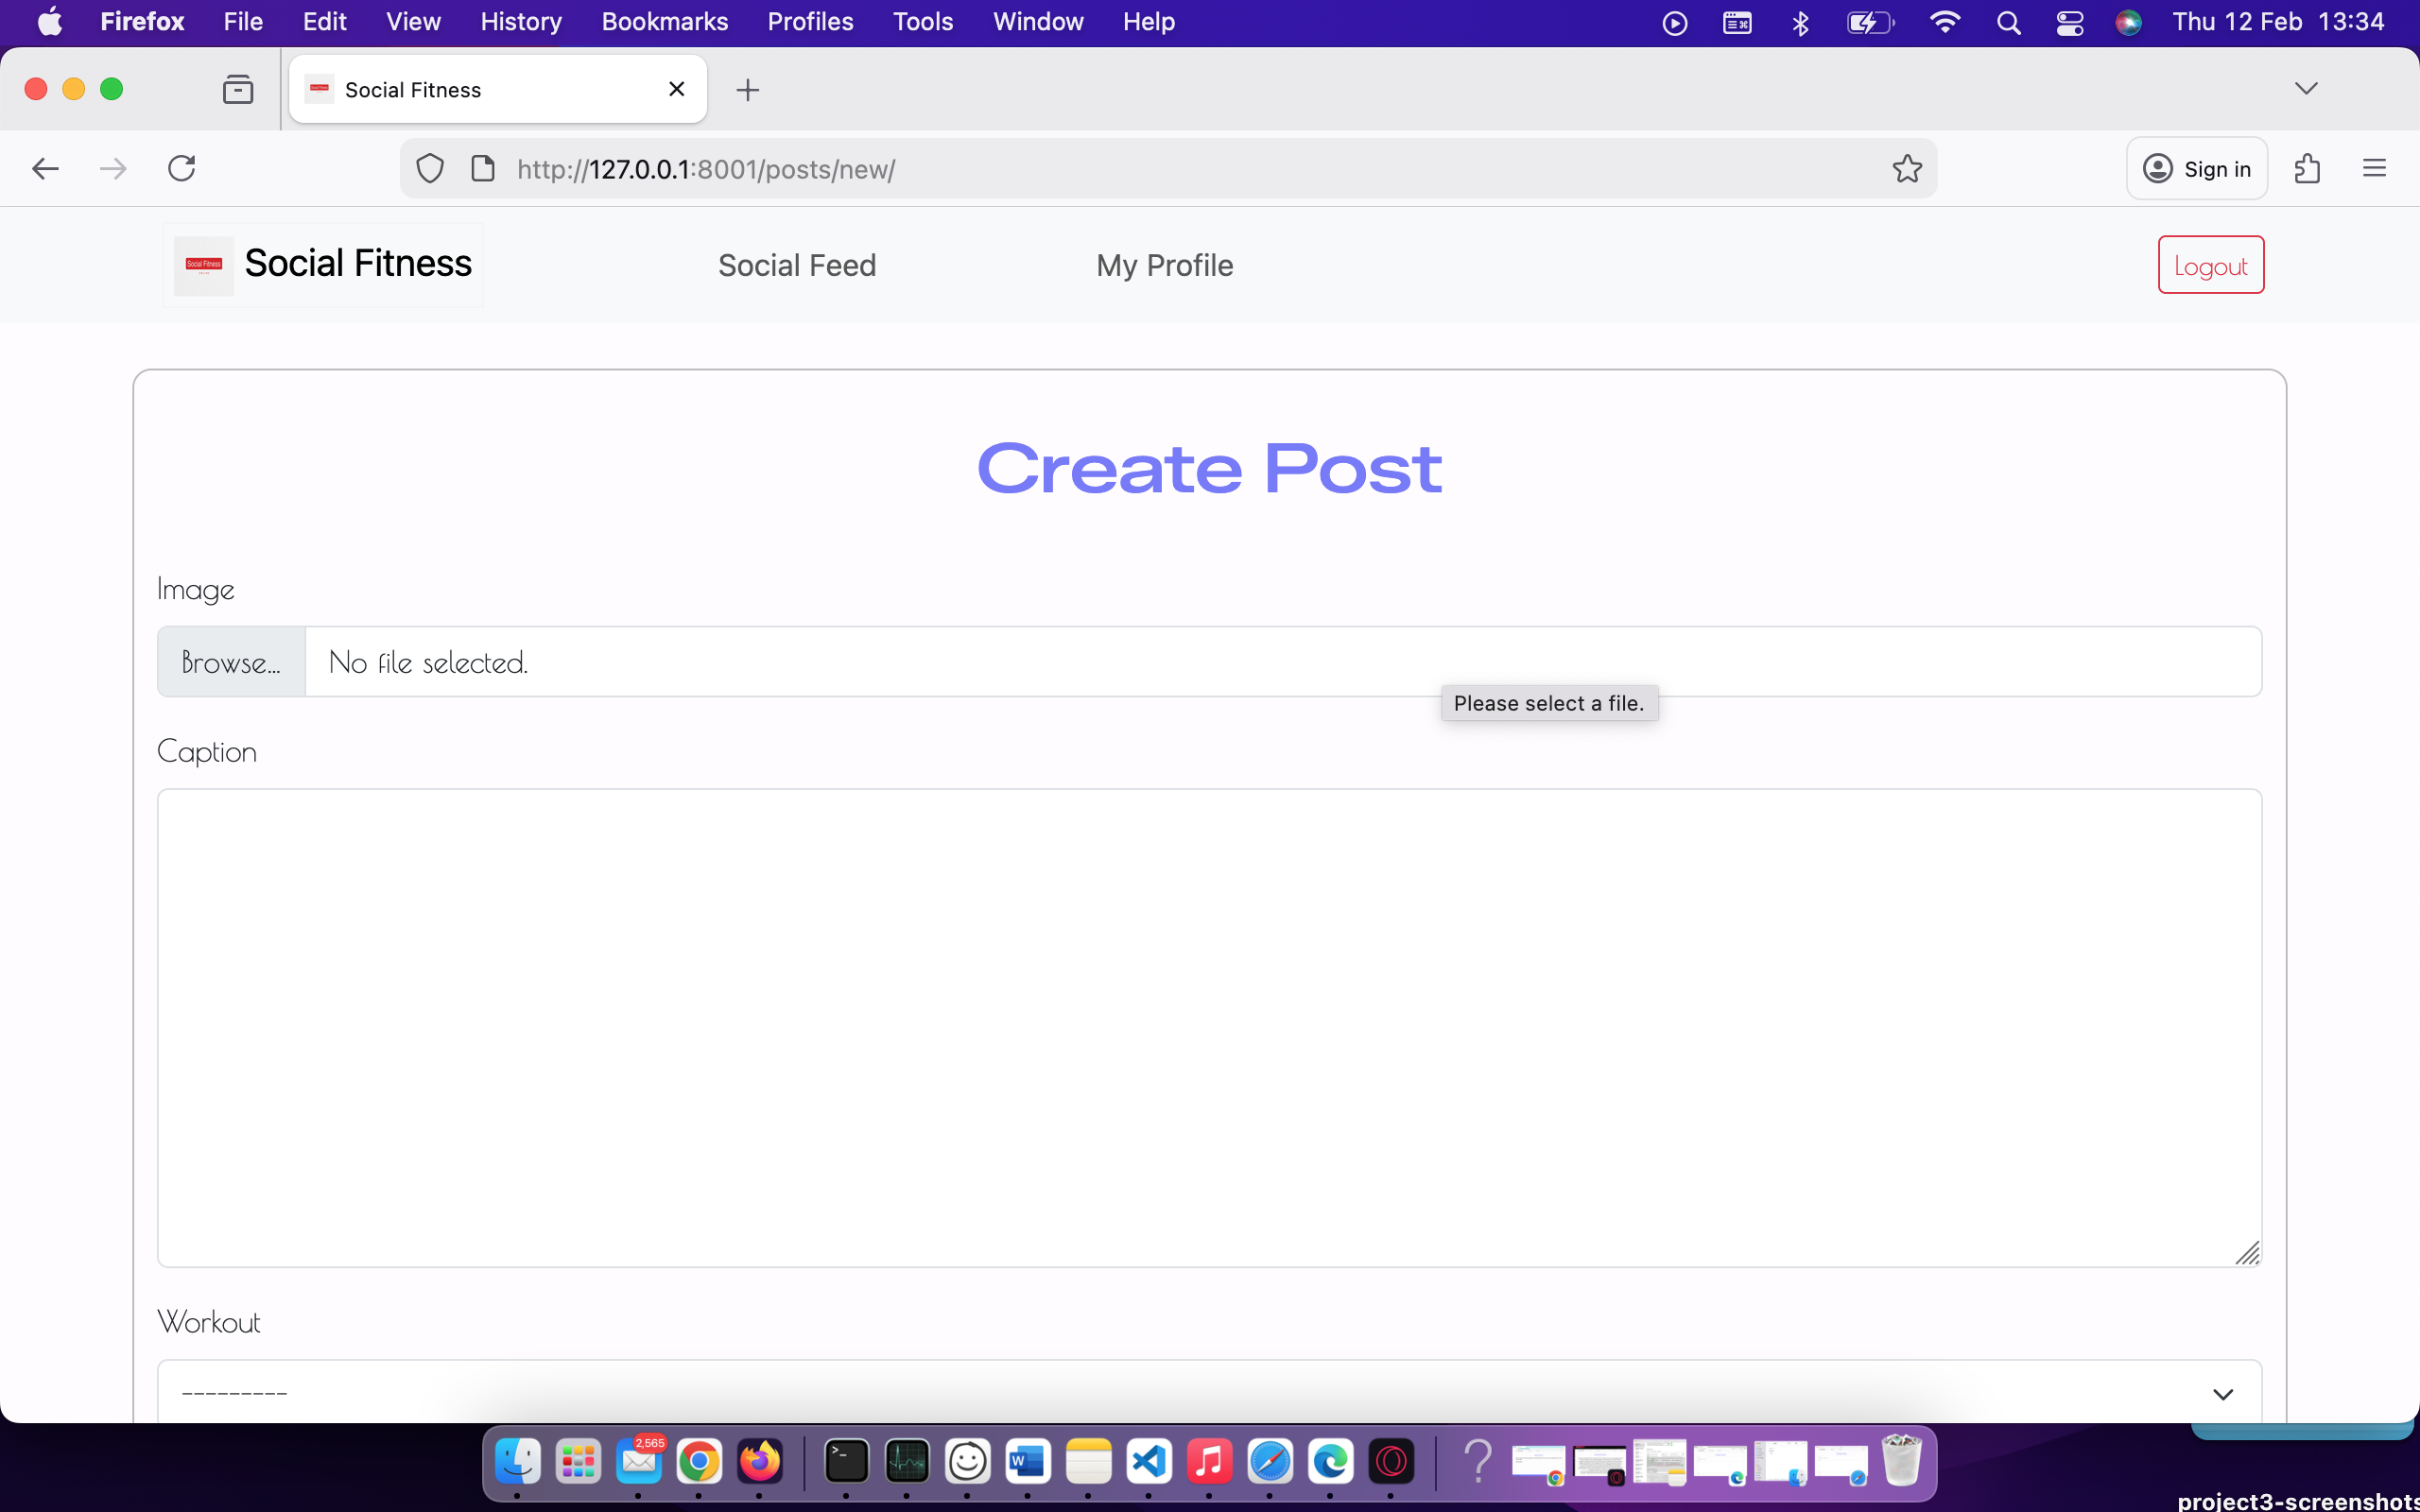
Task: Reload the current page
Action: point(181,168)
